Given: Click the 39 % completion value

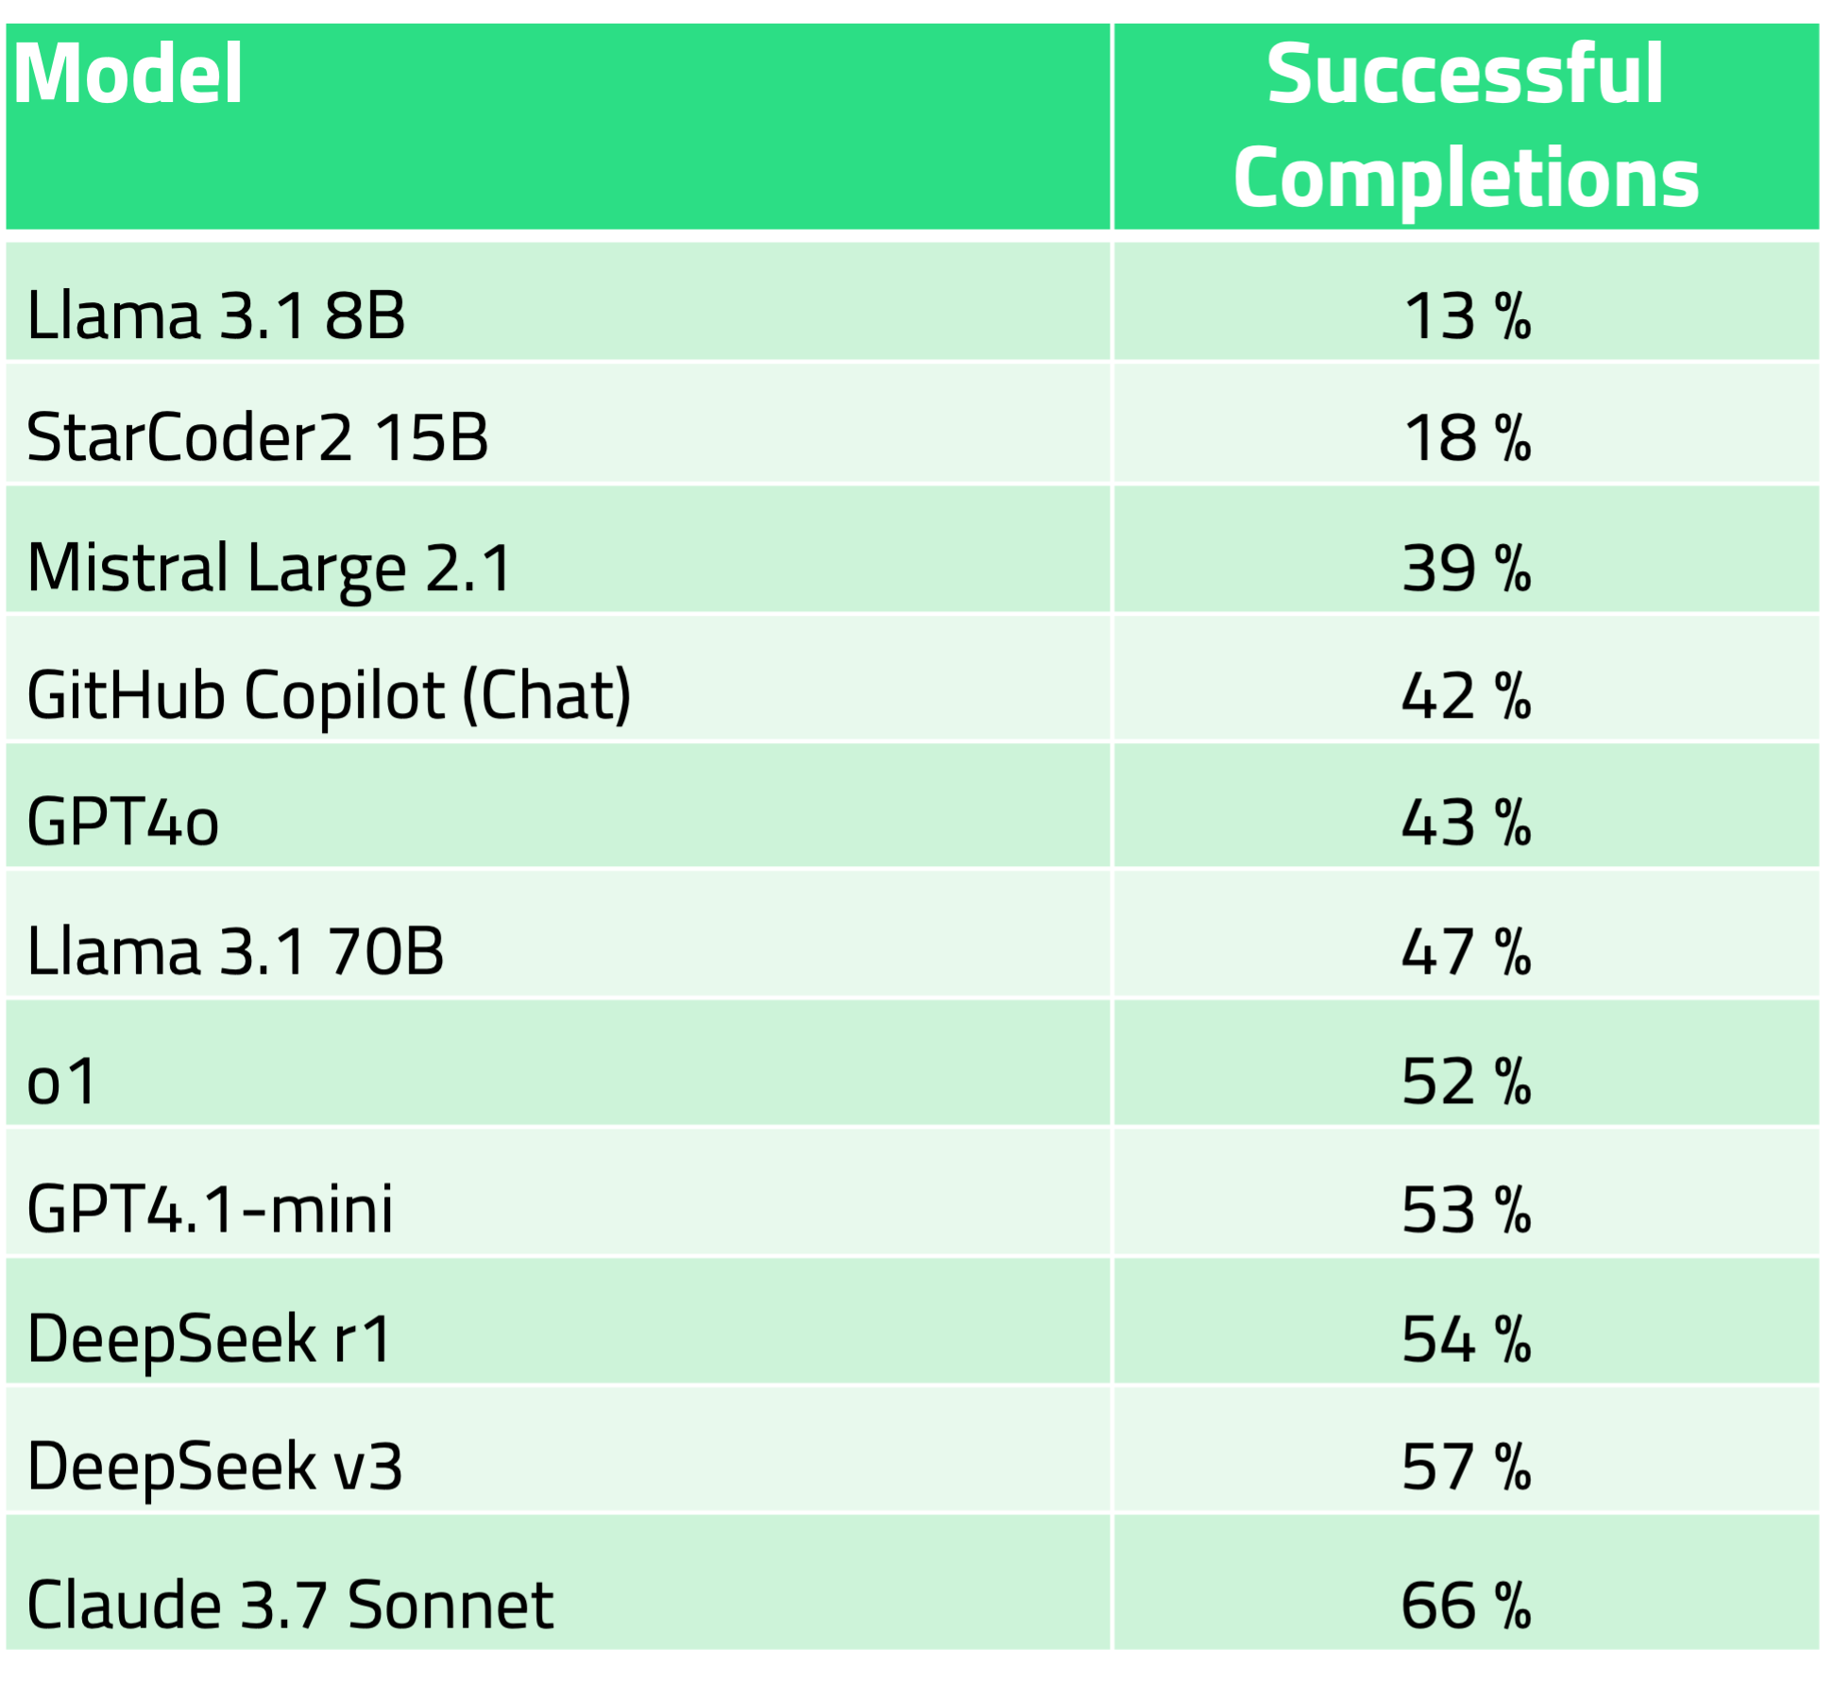Looking at the screenshot, I should coord(1466,569).
